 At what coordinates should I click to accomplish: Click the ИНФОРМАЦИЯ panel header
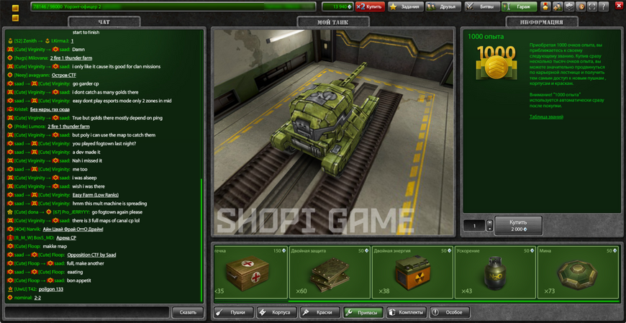click(542, 22)
